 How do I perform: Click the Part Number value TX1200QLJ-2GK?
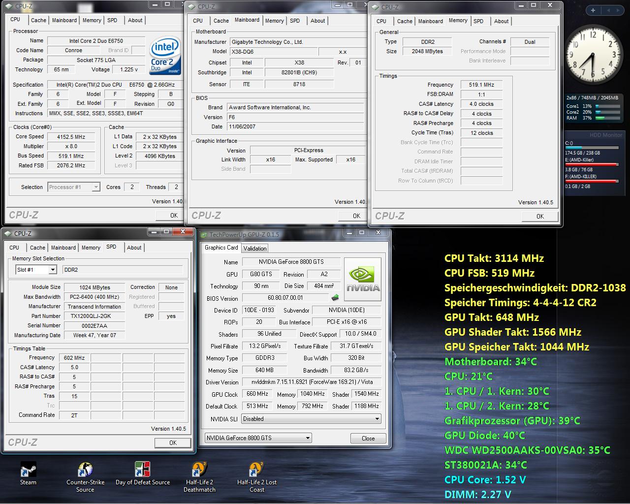pyautogui.click(x=94, y=316)
